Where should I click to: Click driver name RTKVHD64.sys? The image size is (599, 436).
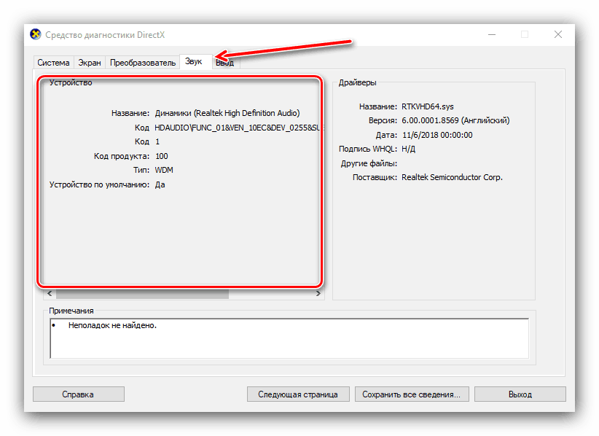[428, 106]
